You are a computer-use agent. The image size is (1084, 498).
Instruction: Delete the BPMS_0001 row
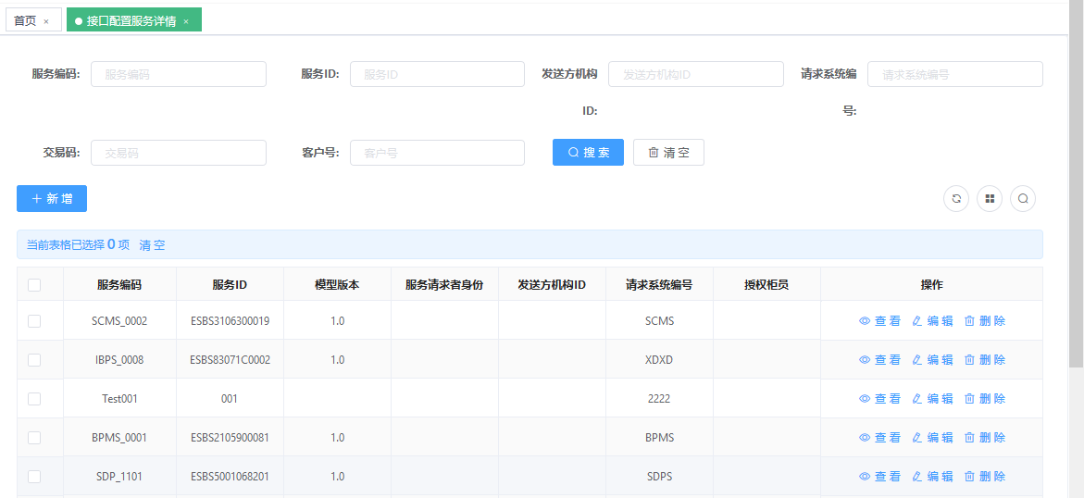click(x=985, y=437)
